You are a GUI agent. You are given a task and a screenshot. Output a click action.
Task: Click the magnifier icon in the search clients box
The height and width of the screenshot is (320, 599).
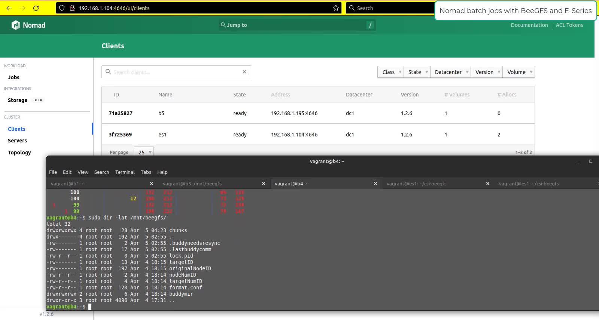108,71
